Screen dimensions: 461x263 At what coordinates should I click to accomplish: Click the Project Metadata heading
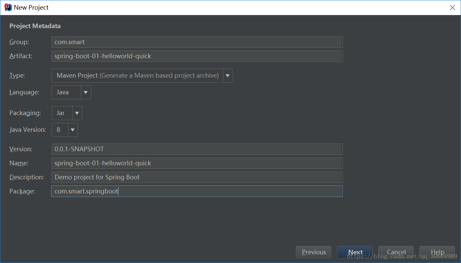pos(35,26)
